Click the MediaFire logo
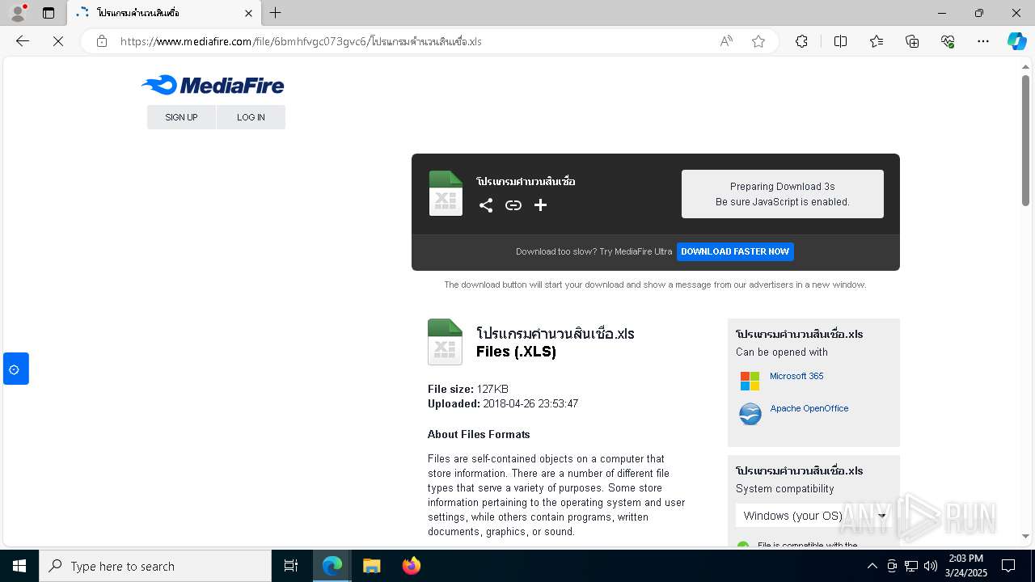The height and width of the screenshot is (582, 1035). [213, 85]
